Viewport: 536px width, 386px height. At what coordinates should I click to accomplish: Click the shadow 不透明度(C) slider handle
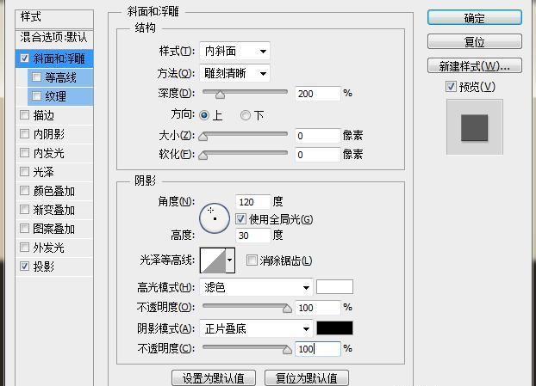tap(287, 350)
